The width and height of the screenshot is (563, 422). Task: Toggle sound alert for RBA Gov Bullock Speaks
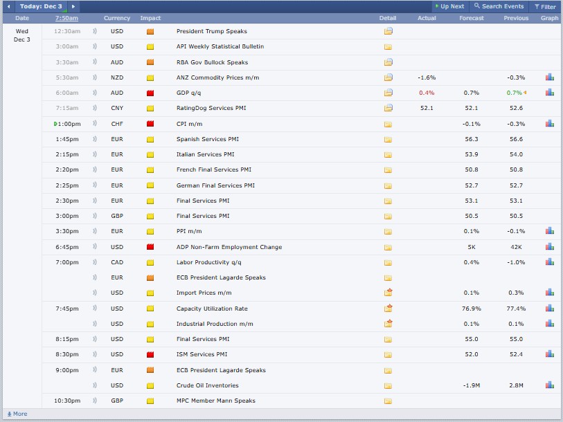94,62
